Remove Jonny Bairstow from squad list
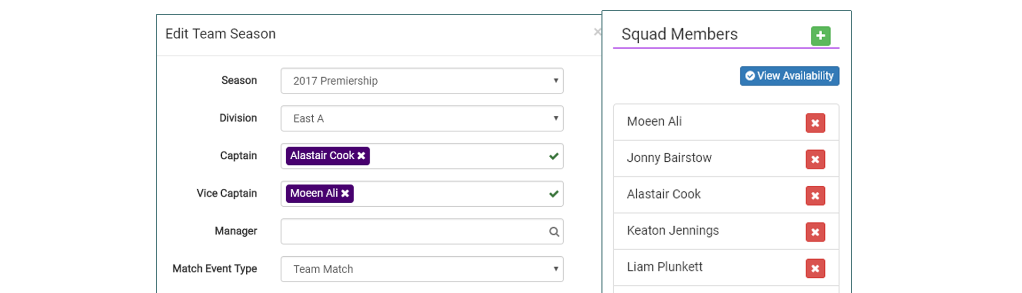Screen dimensions: 1022x293 coord(815,159)
